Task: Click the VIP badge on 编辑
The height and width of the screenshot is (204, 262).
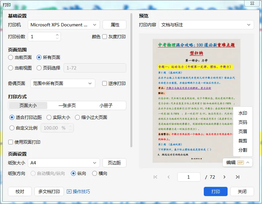Action: pos(240,162)
